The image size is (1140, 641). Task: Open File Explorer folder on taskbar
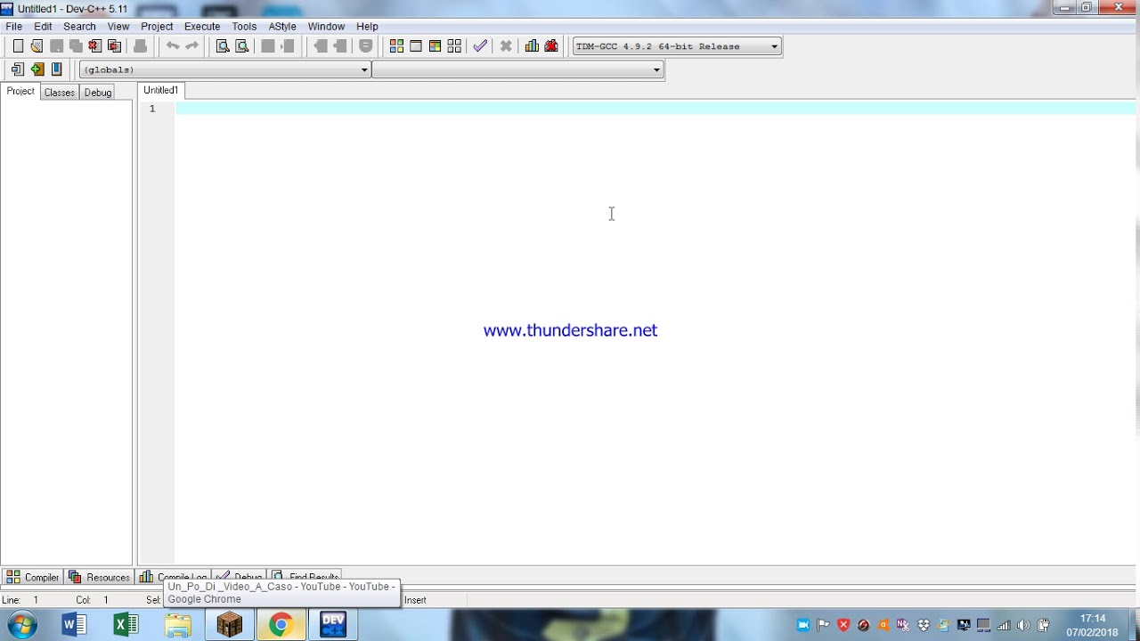pos(178,625)
